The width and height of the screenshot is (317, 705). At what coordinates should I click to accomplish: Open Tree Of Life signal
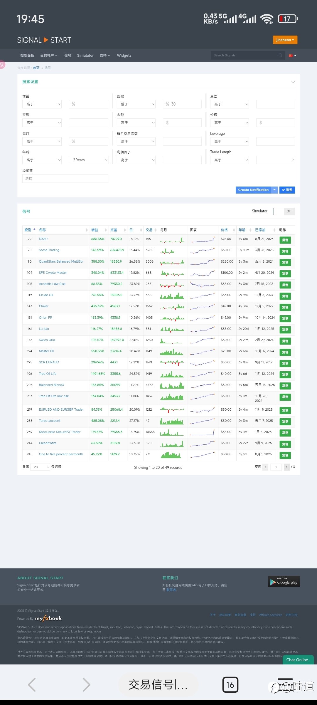[x=48, y=374]
